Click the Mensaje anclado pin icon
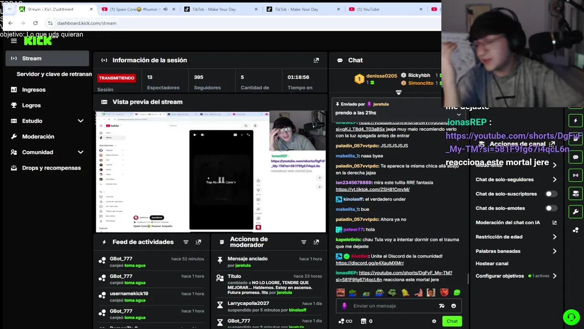The height and width of the screenshot is (329, 584). pyautogui.click(x=220, y=260)
